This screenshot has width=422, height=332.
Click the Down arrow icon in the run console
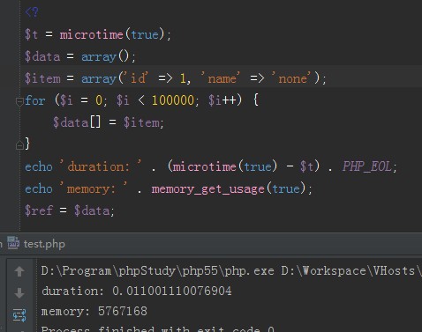coord(19,292)
